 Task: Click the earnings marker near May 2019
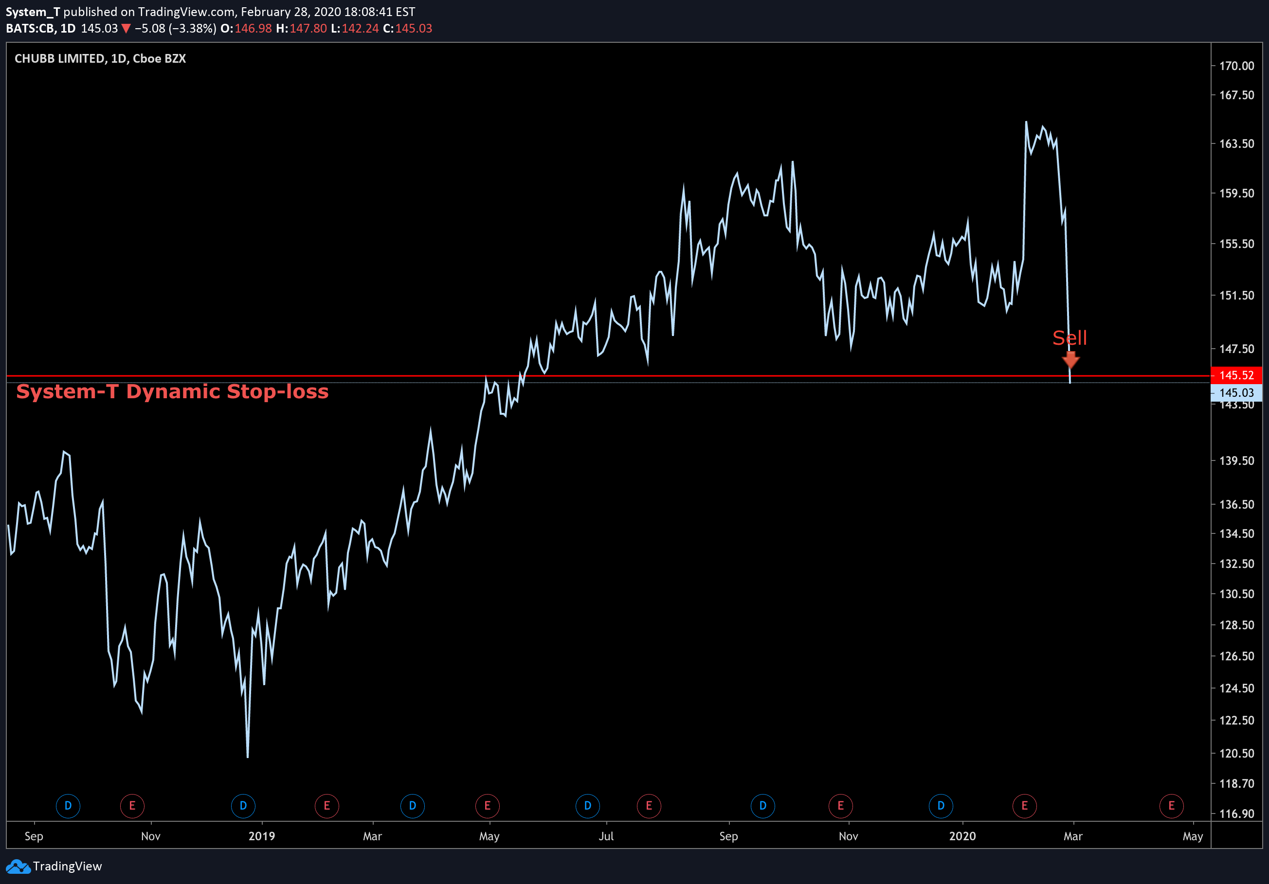[x=488, y=806]
